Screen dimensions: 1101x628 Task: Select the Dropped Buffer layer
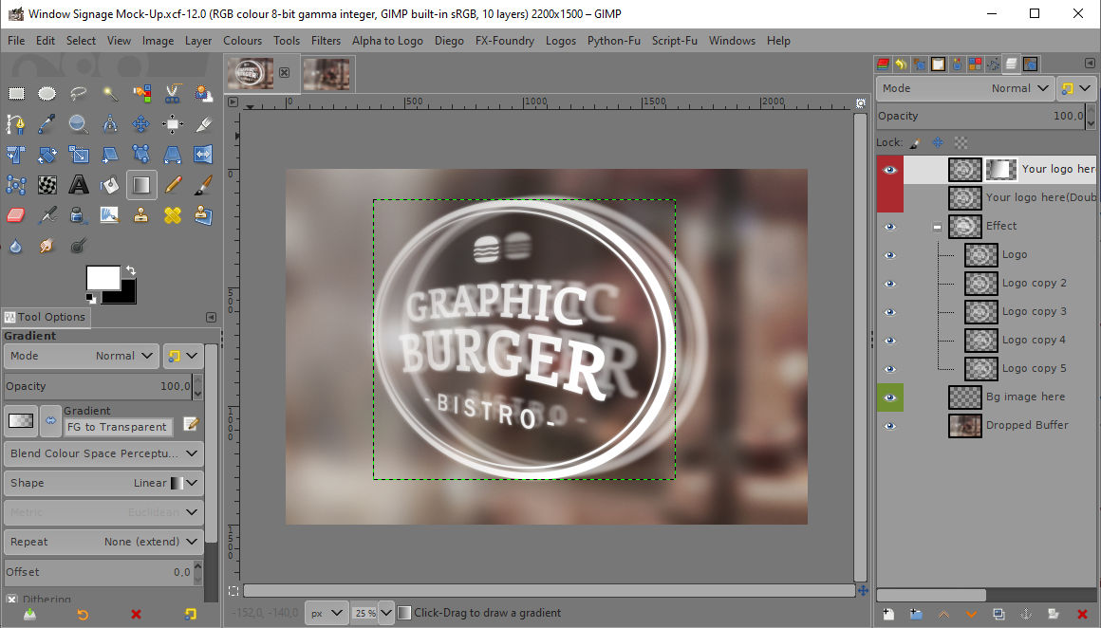tap(1026, 426)
